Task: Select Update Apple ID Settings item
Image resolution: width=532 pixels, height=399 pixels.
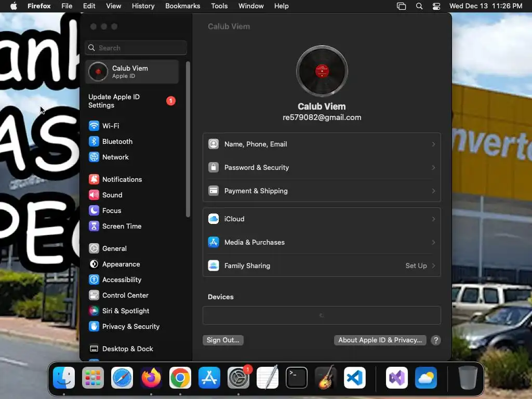Action: (132, 101)
